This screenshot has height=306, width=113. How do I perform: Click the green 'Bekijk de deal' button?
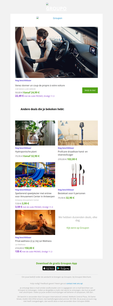pyautogui.click(x=90, y=90)
